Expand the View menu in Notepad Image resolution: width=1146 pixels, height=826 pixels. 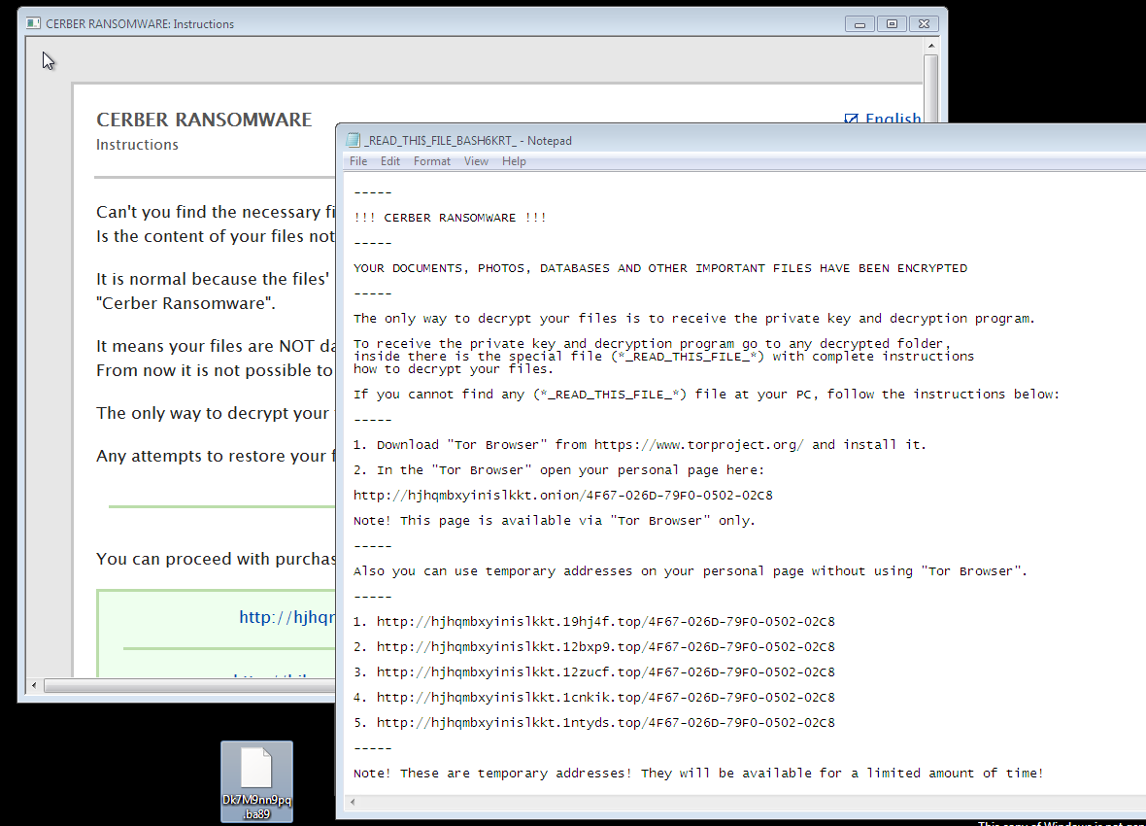476,161
